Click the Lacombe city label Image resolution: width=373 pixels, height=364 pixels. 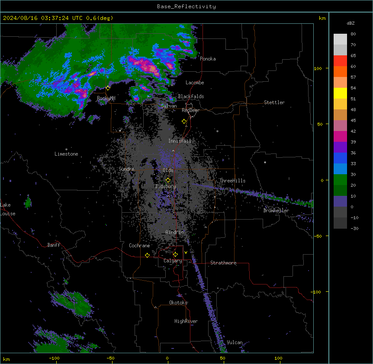point(195,83)
